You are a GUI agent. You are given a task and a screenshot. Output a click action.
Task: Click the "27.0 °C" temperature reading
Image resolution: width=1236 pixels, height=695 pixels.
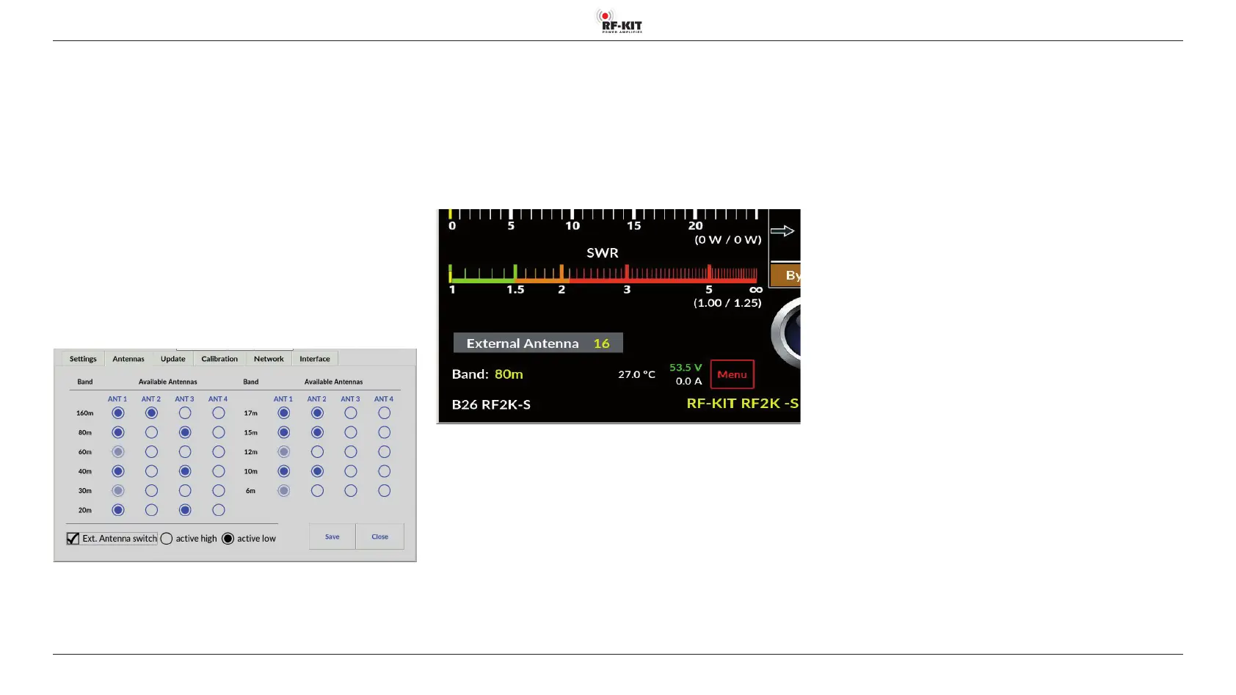coord(636,374)
